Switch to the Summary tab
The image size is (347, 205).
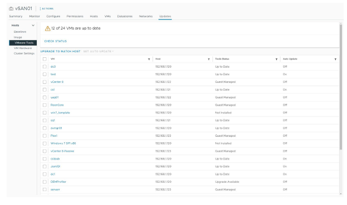[x=16, y=16]
